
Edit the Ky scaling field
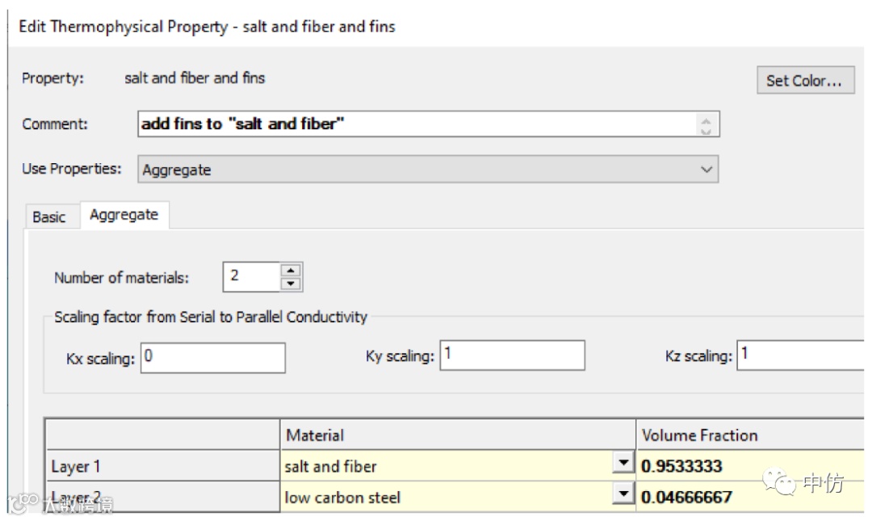(x=512, y=355)
